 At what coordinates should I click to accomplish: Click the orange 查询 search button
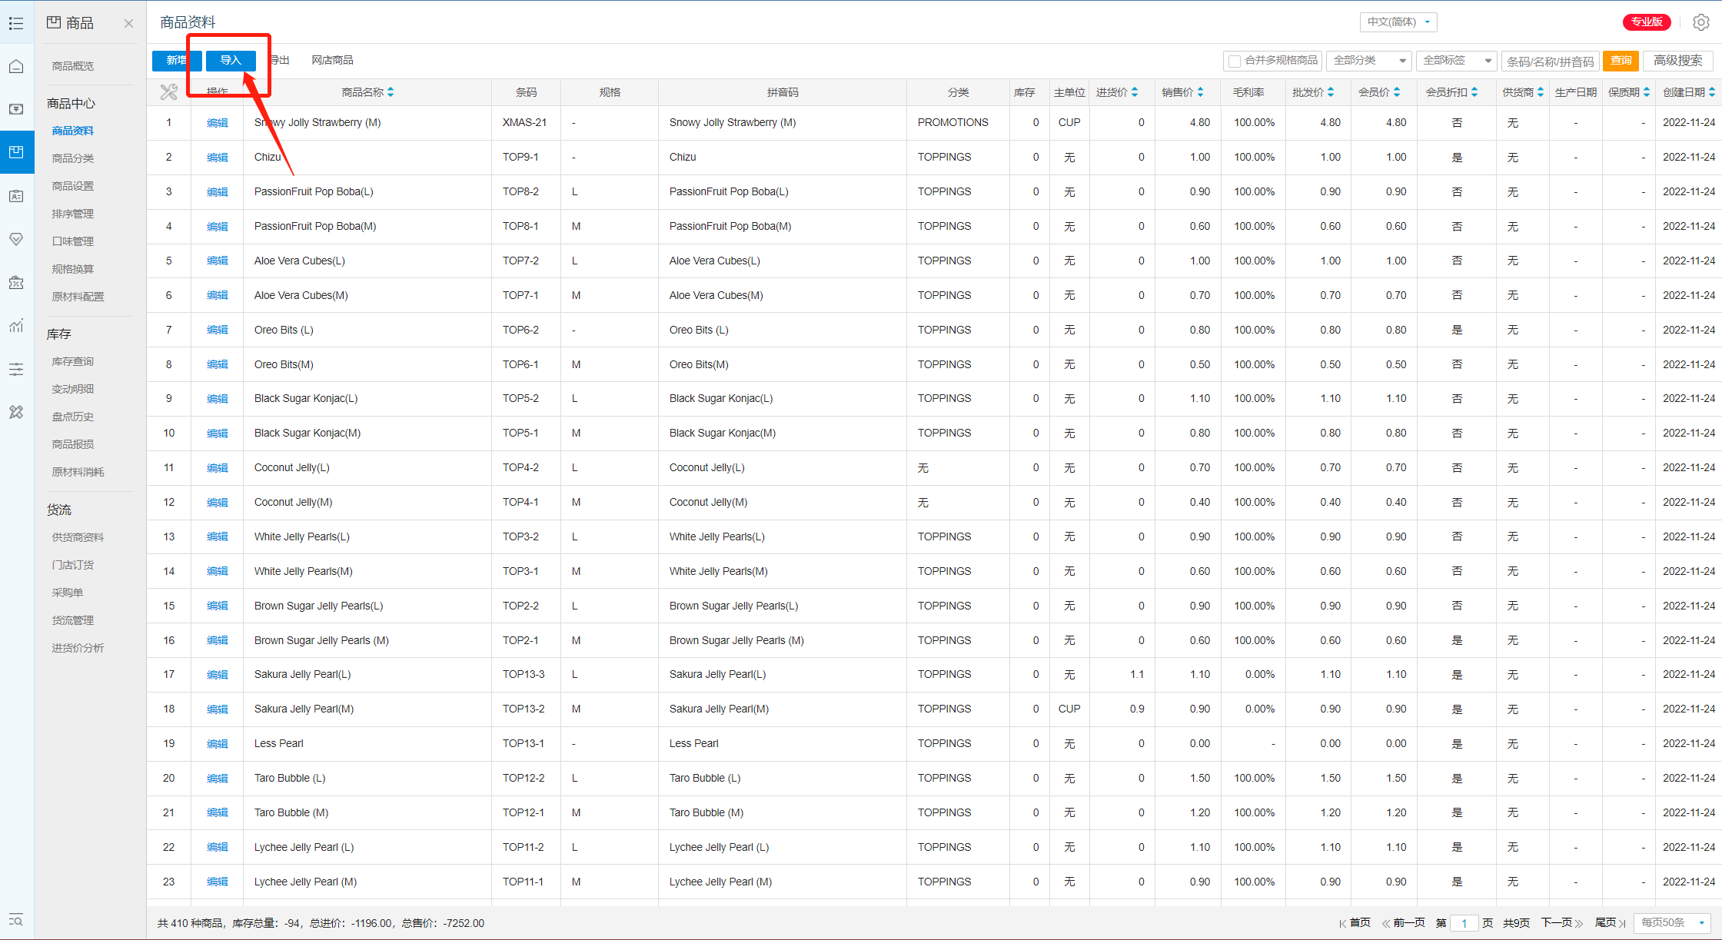pyautogui.click(x=1621, y=61)
